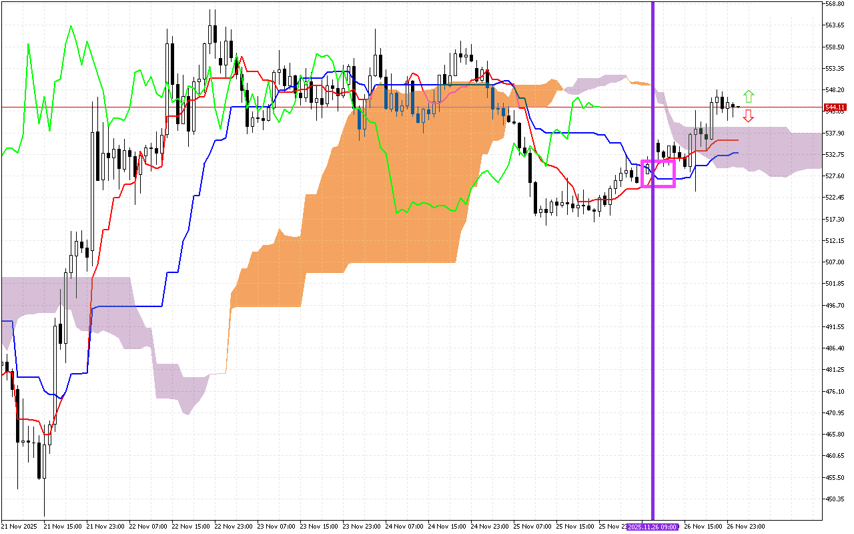Click the red 544.11 price label

[x=835, y=107]
